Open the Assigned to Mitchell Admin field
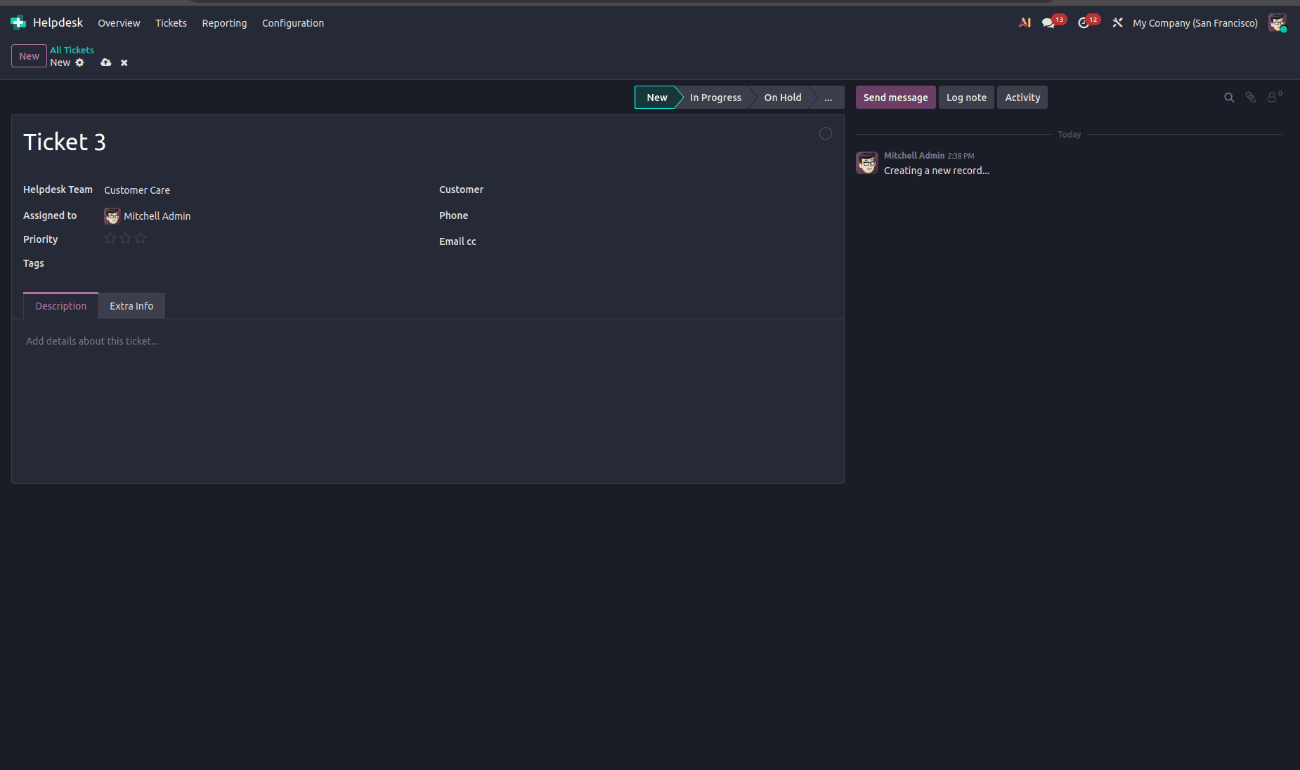 tap(260, 215)
